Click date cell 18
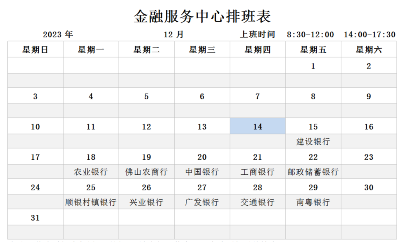 tap(91, 156)
